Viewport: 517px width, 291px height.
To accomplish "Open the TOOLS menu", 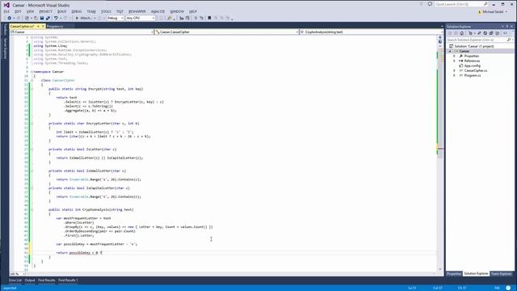I will coord(106,11).
